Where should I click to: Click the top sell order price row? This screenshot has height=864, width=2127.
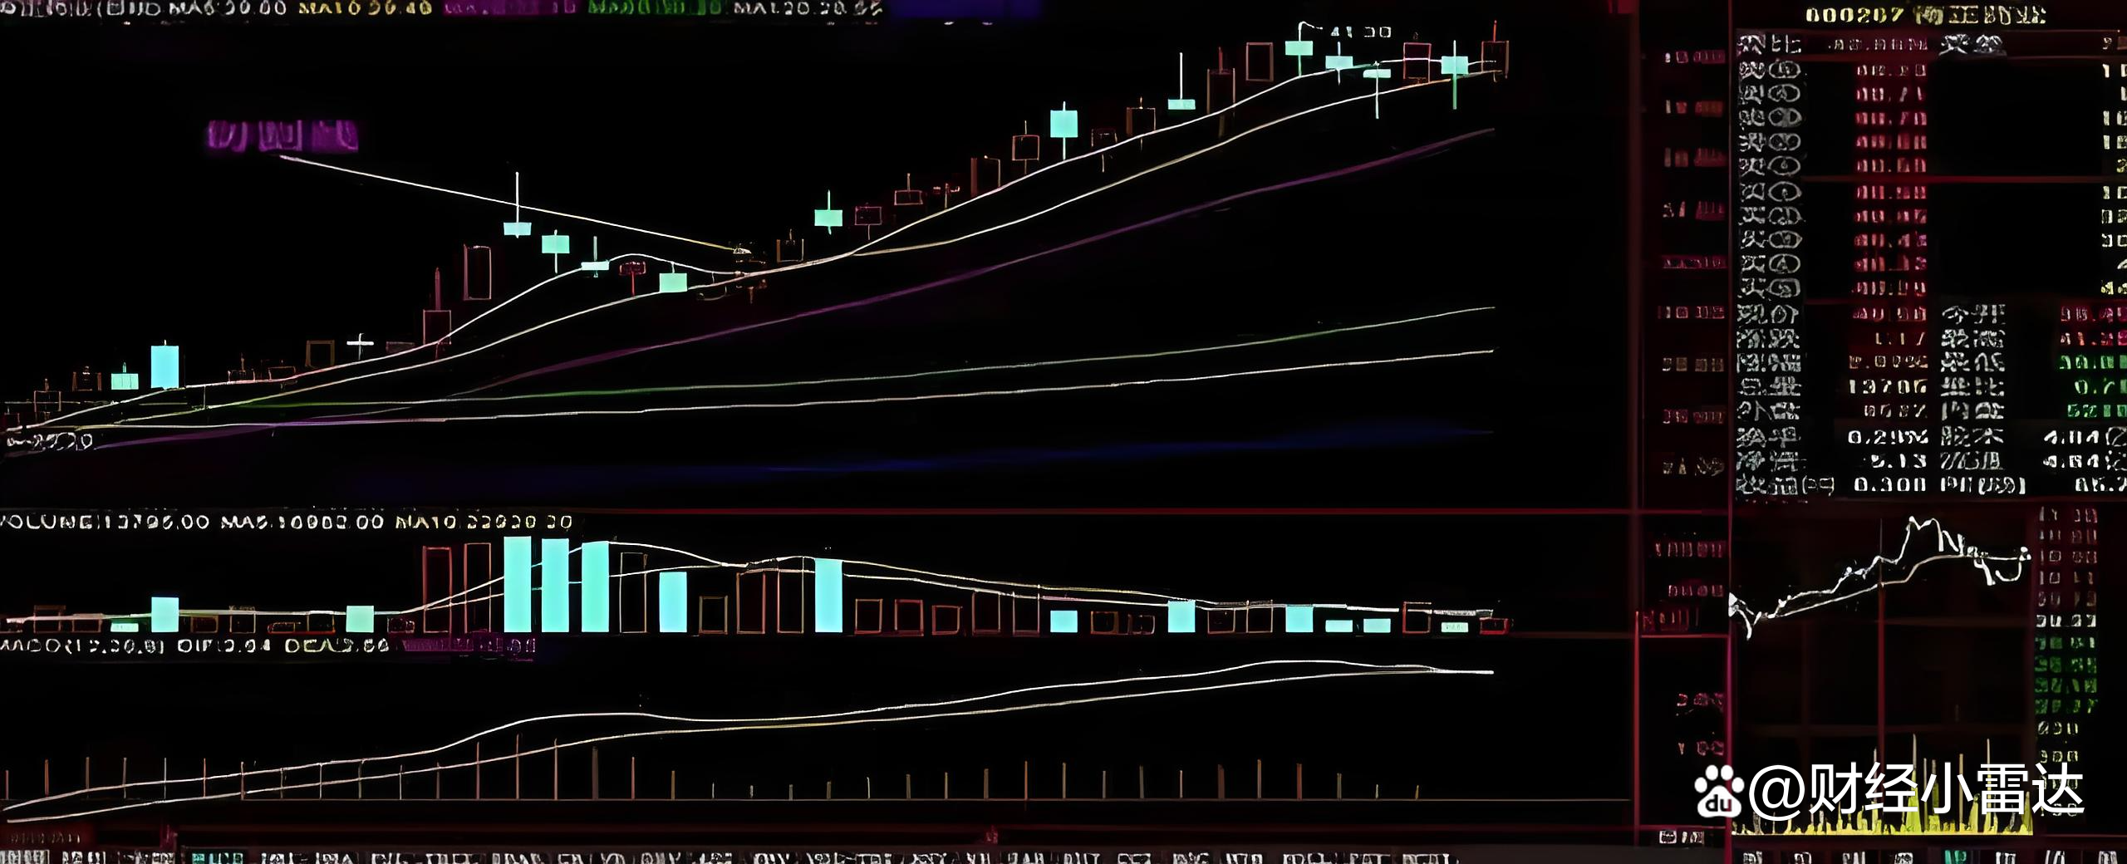tap(1891, 71)
